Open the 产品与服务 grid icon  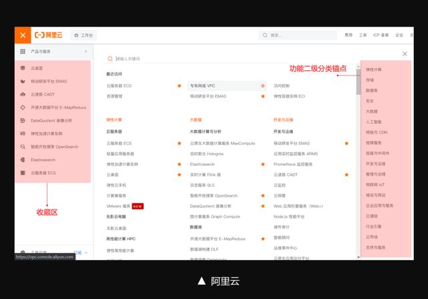23,52
